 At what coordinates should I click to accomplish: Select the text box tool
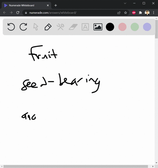[85, 27]
